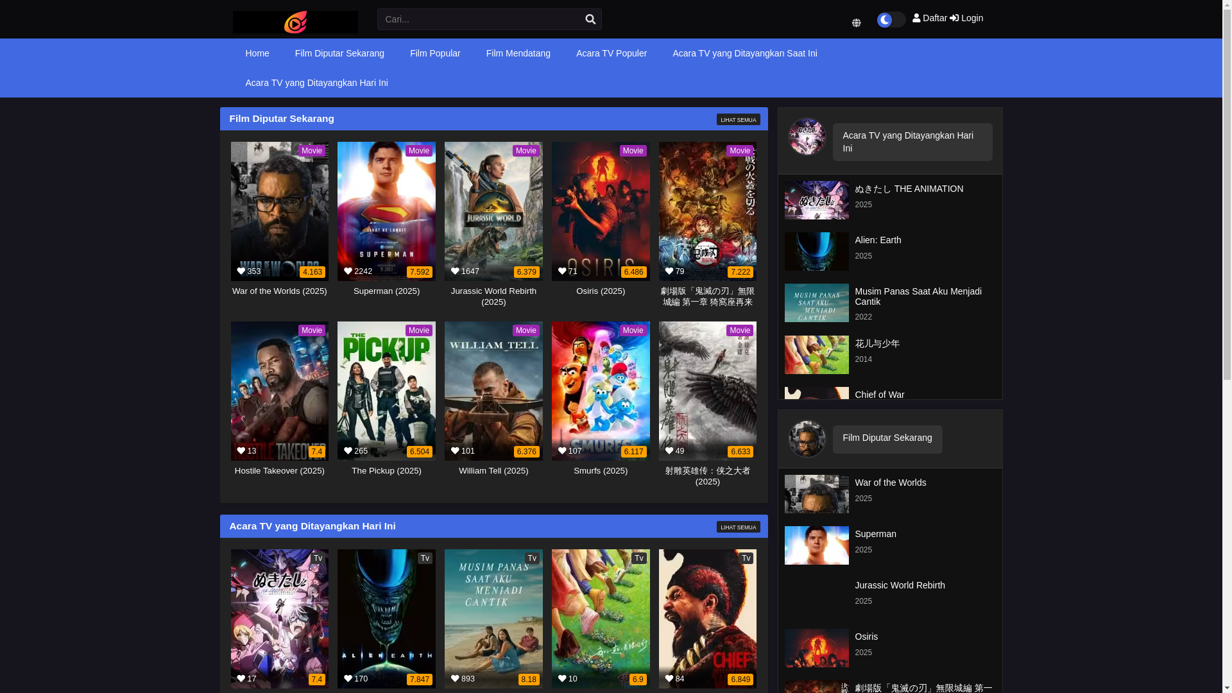This screenshot has height=693, width=1232.
Task: Click Superman (2025) title link
Action: [x=386, y=291]
